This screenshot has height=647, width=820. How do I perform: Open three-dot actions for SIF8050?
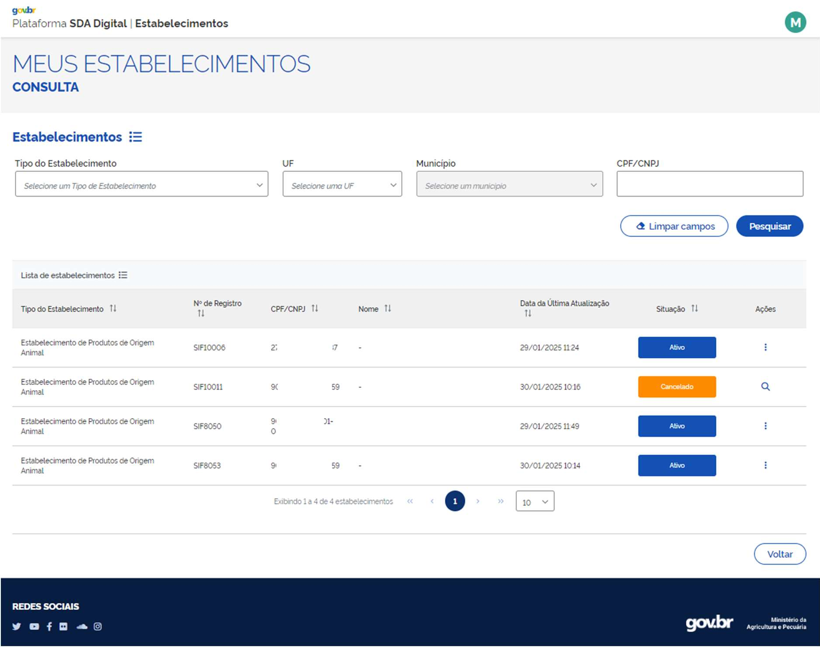coord(765,426)
